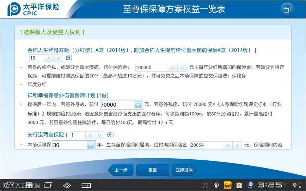The height and width of the screenshot is (191, 306).
Task: Open the colorful notepad app icon in tray
Action: tap(239, 185)
